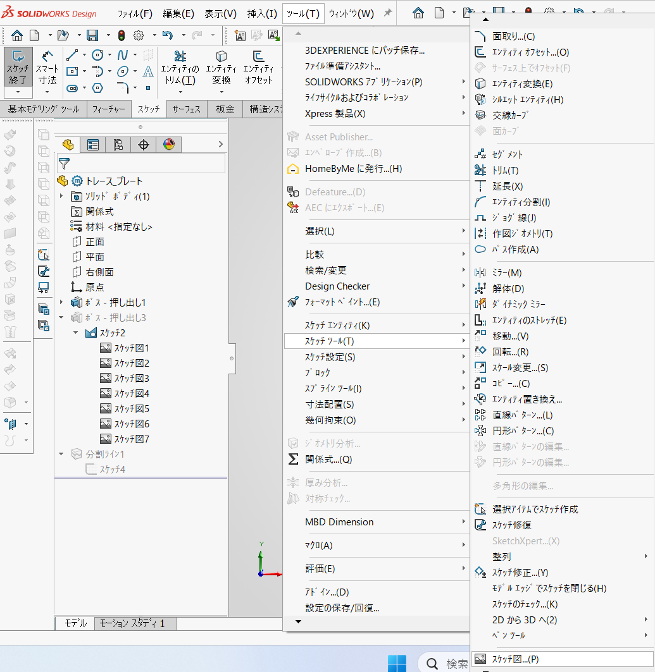Switch to the サーフェス ribbon tab
The width and height of the screenshot is (655, 672).
tap(186, 109)
